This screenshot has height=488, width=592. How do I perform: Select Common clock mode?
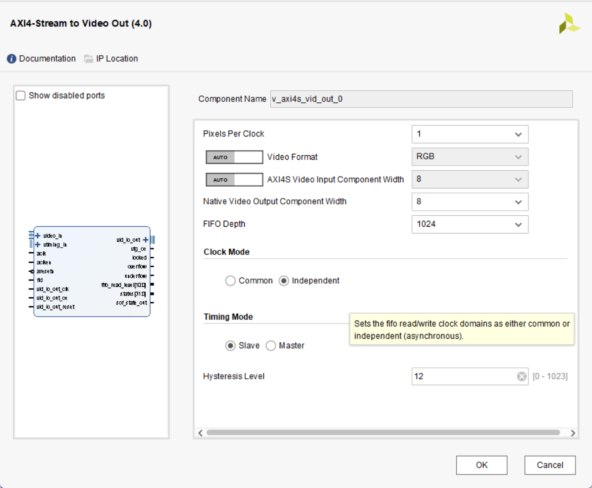tap(230, 281)
